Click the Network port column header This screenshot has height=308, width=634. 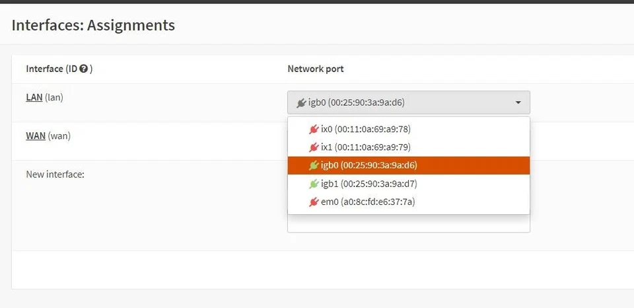tap(316, 69)
